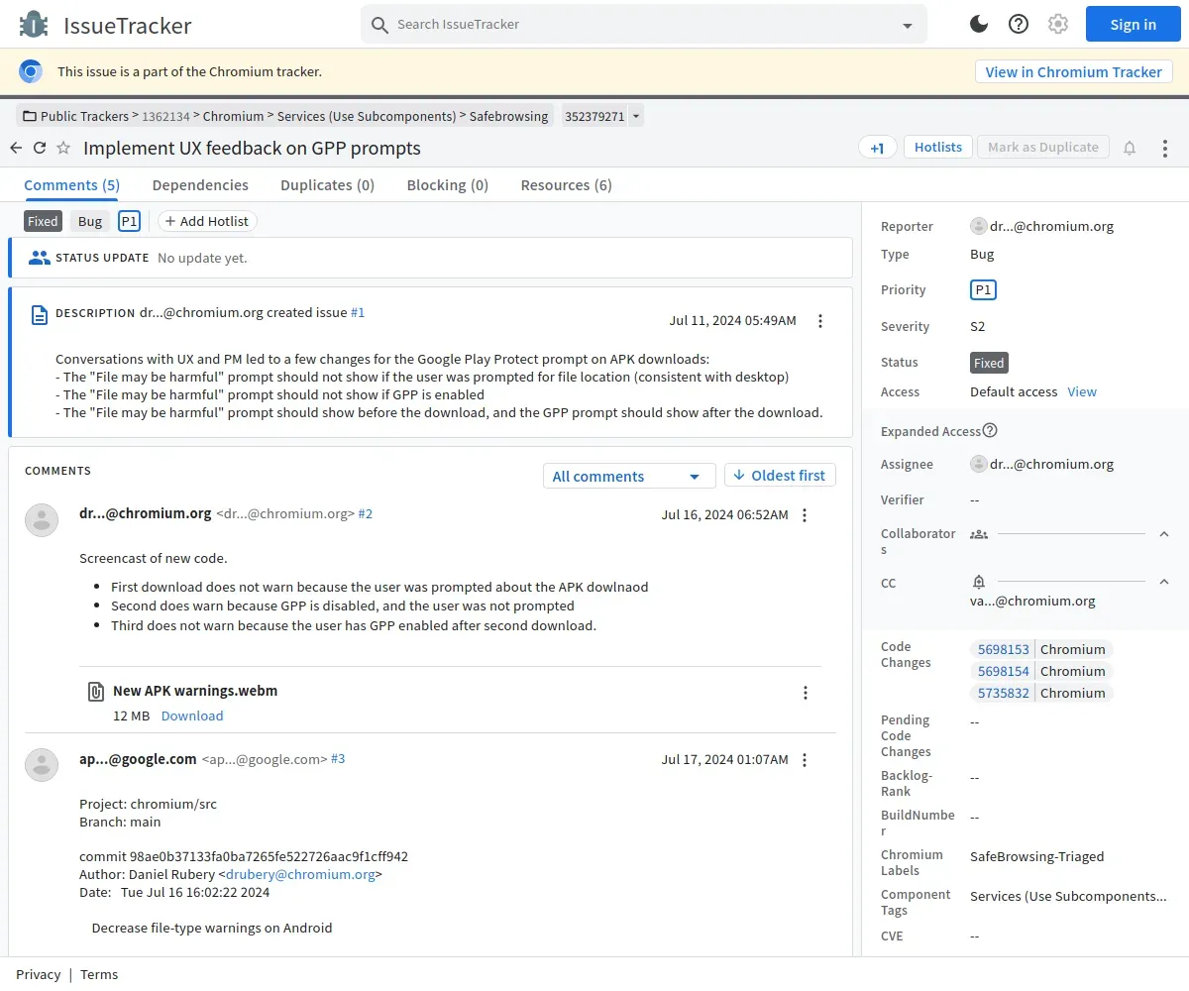The height and width of the screenshot is (991, 1189).
Task: Open the Resources (6) tab
Action: coord(566,185)
